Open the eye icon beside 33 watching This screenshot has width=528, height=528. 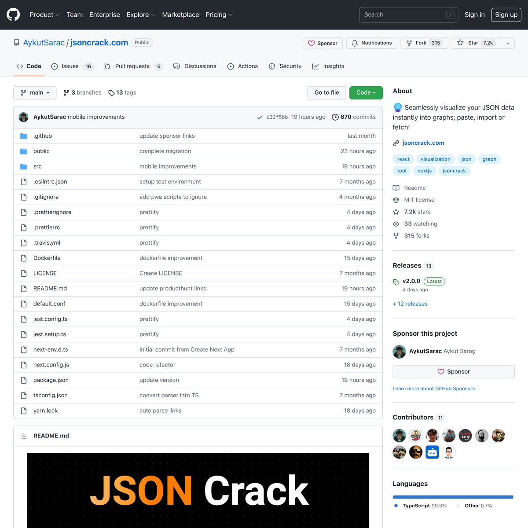click(x=396, y=224)
